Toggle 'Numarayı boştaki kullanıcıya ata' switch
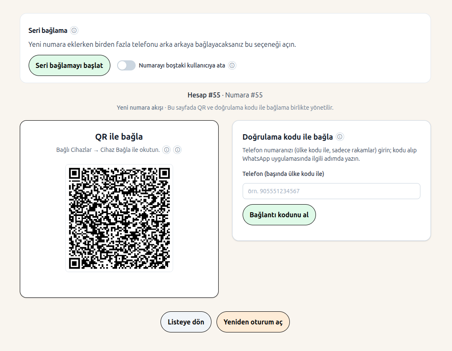 point(126,65)
